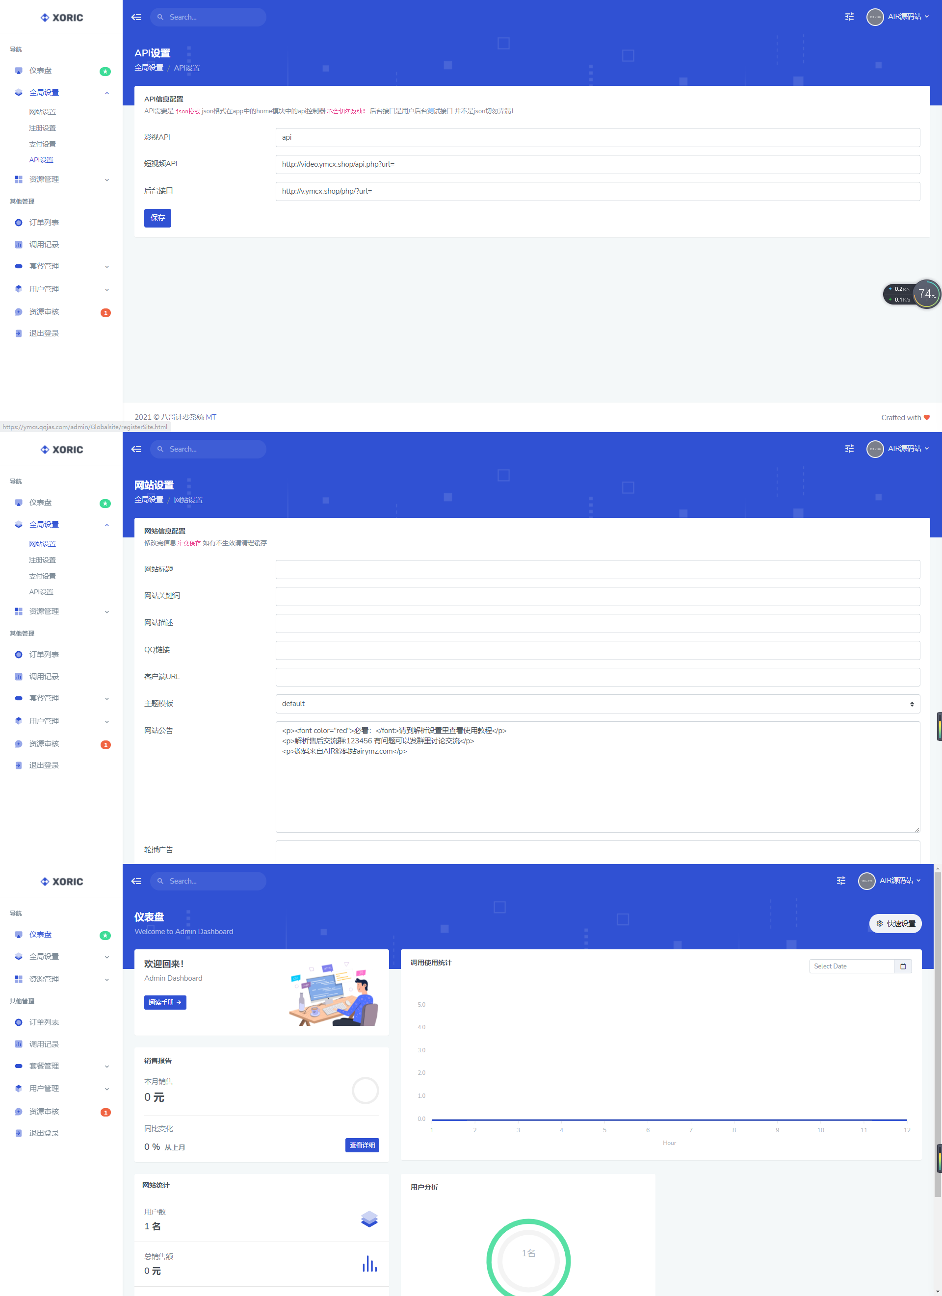Click the sidebar collapse arrow on 仪表盘 page
The height and width of the screenshot is (1296, 942).
tap(136, 881)
